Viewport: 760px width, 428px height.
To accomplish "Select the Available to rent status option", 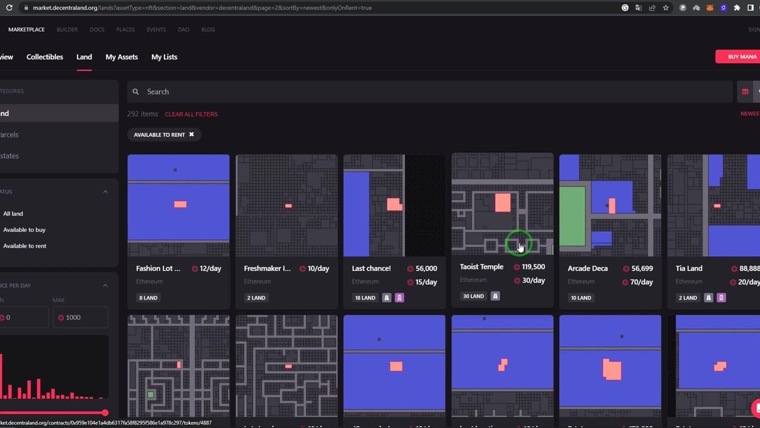I will 24,246.
